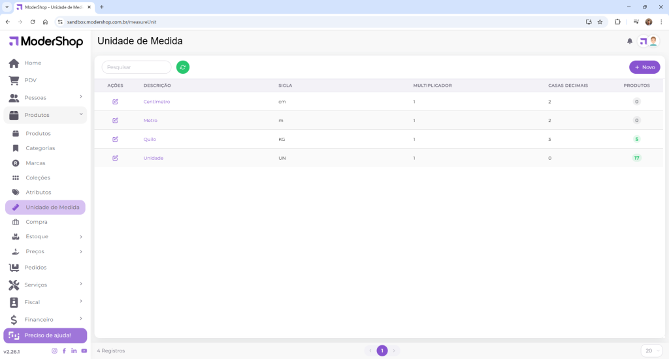Open the Unidade description link
The width and height of the screenshot is (669, 359).
[x=154, y=158]
